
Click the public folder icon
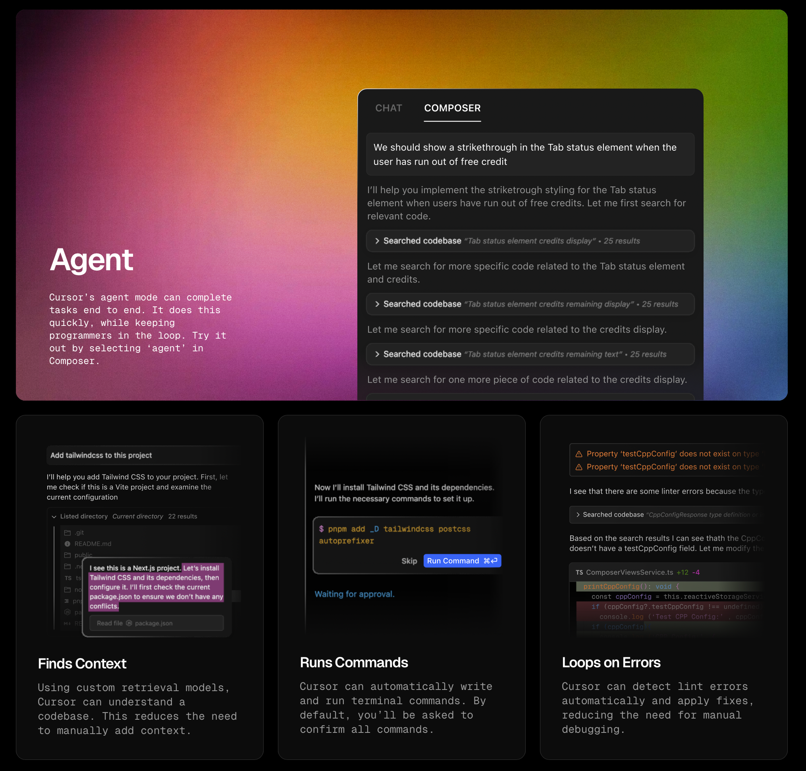(x=67, y=555)
